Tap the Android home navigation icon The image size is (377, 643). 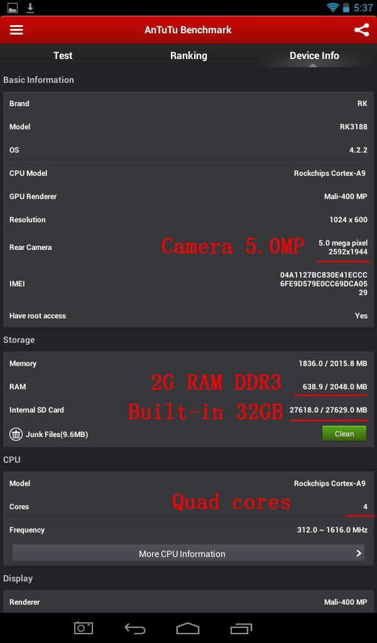pyautogui.click(x=188, y=628)
